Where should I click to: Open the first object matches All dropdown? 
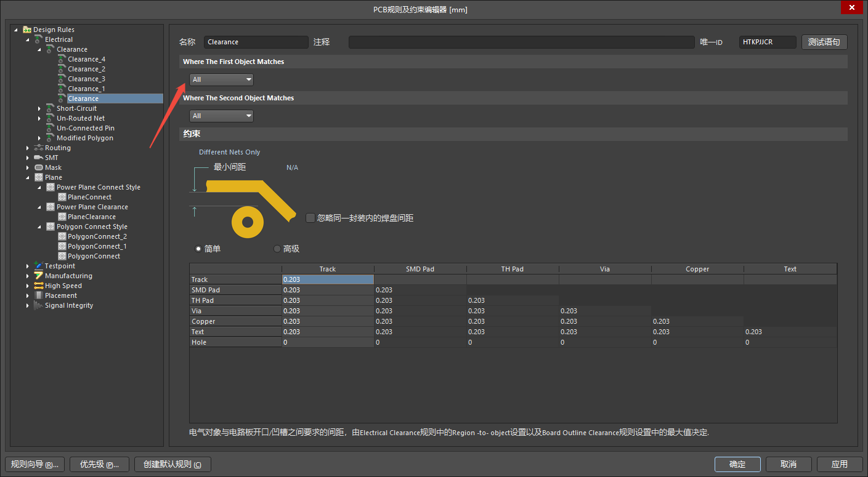221,79
